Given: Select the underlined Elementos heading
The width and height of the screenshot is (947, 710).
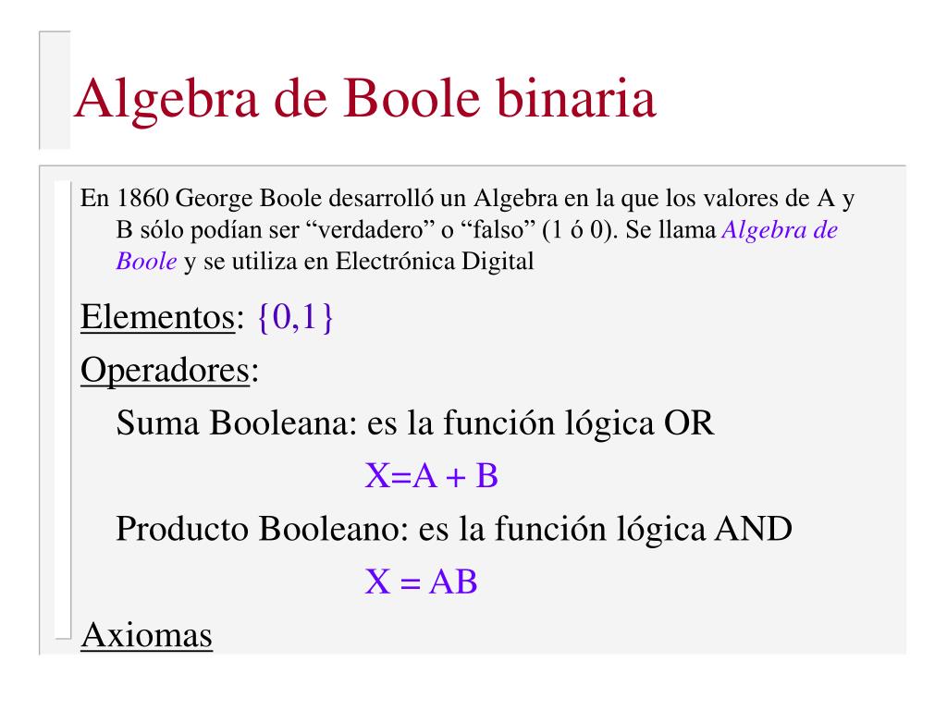Looking at the screenshot, I should (x=157, y=317).
